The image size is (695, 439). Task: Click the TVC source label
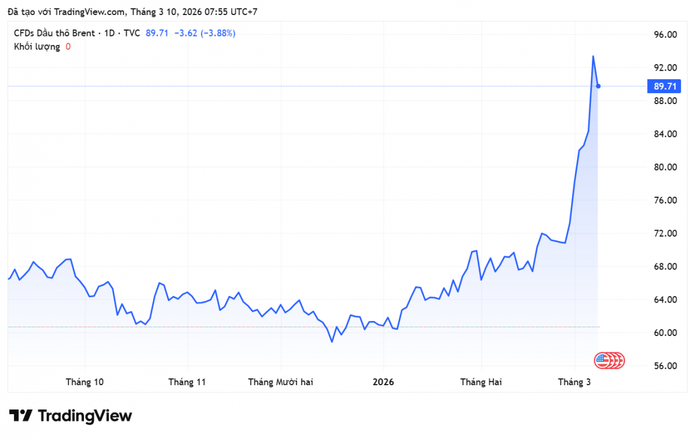(x=131, y=34)
